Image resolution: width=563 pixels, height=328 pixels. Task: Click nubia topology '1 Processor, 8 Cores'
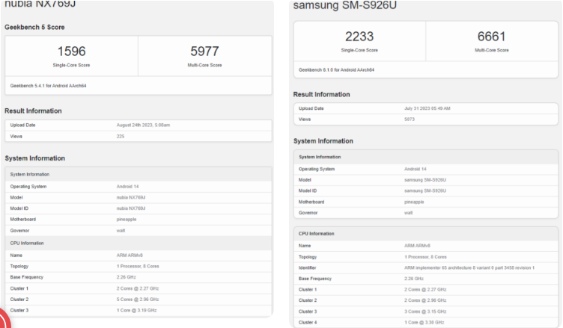tap(138, 266)
